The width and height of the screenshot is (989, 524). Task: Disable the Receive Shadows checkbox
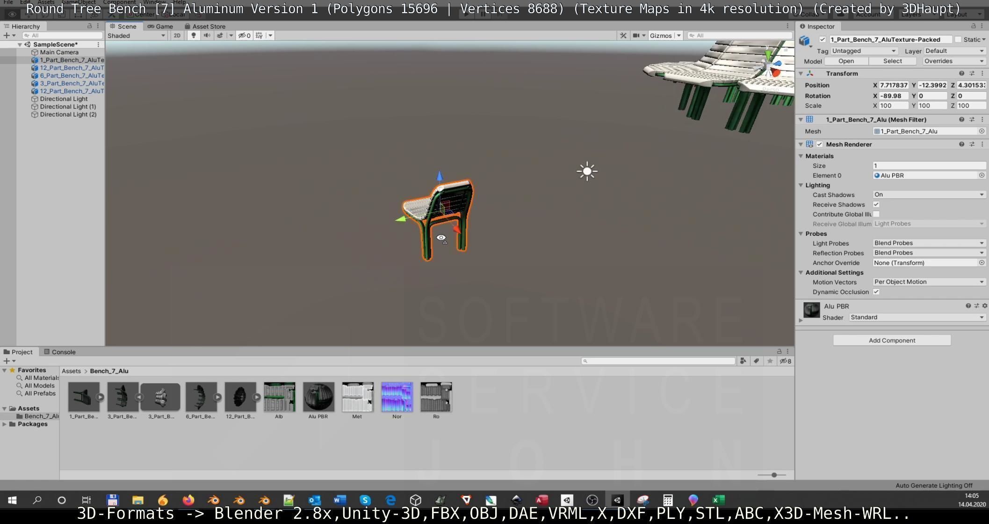pyautogui.click(x=876, y=204)
